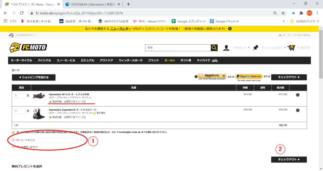The image size is (323, 171).
Task: Click the search magnifier button
Action: (214, 48)
